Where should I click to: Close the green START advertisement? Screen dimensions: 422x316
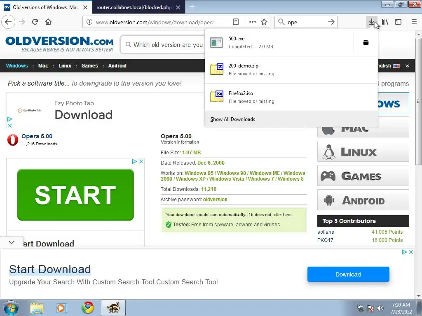141,161
